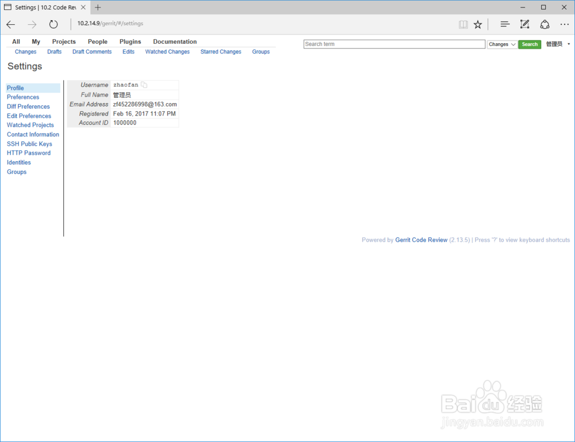575x442 pixels.
Task: Open a new tab with the plus icon
Action: pos(98,7)
